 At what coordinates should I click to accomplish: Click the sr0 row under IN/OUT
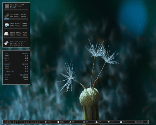pos(16,77)
